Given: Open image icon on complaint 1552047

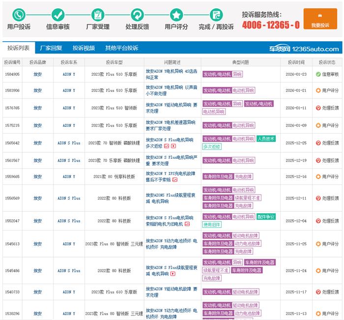Looking at the screenshot, I should [x=187, y=224].
